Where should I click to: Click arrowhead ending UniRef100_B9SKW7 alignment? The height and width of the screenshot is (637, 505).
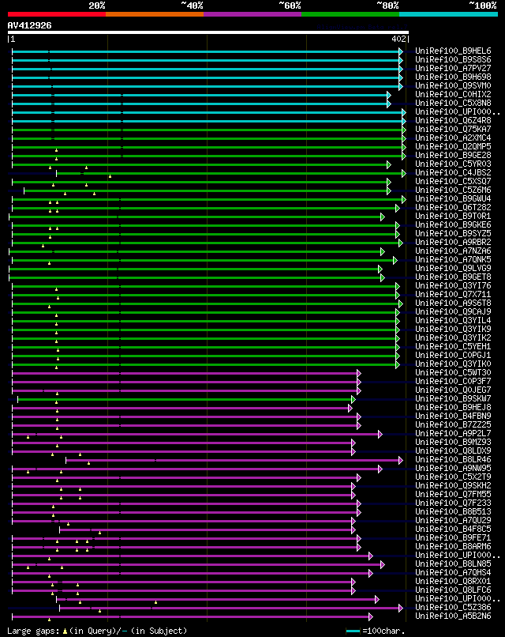(x=353, y=399)
